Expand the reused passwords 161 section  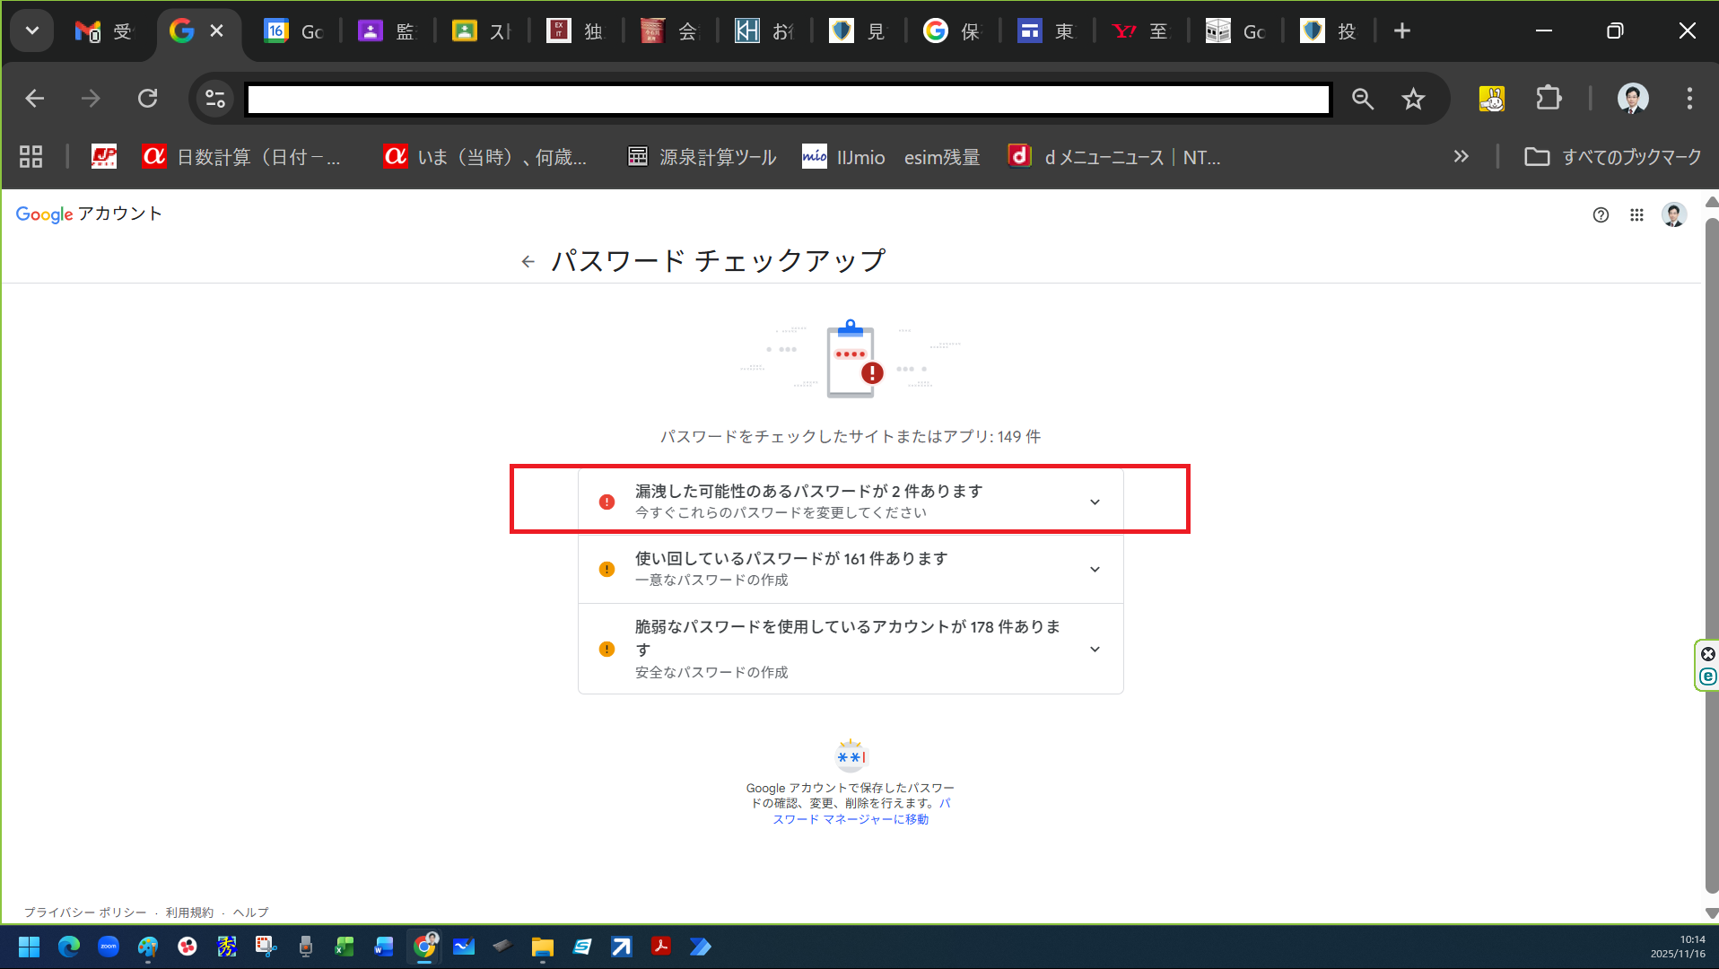point(1094,570)
